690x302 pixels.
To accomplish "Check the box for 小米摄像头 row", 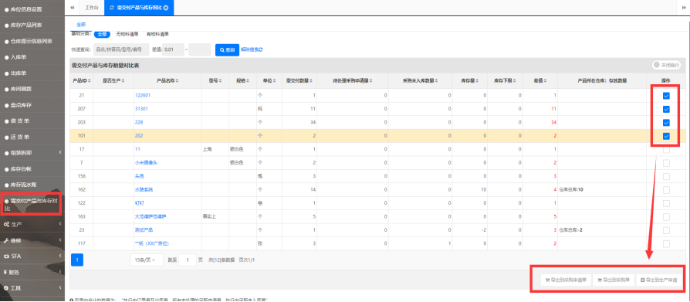I will click(x=666, y=163).
